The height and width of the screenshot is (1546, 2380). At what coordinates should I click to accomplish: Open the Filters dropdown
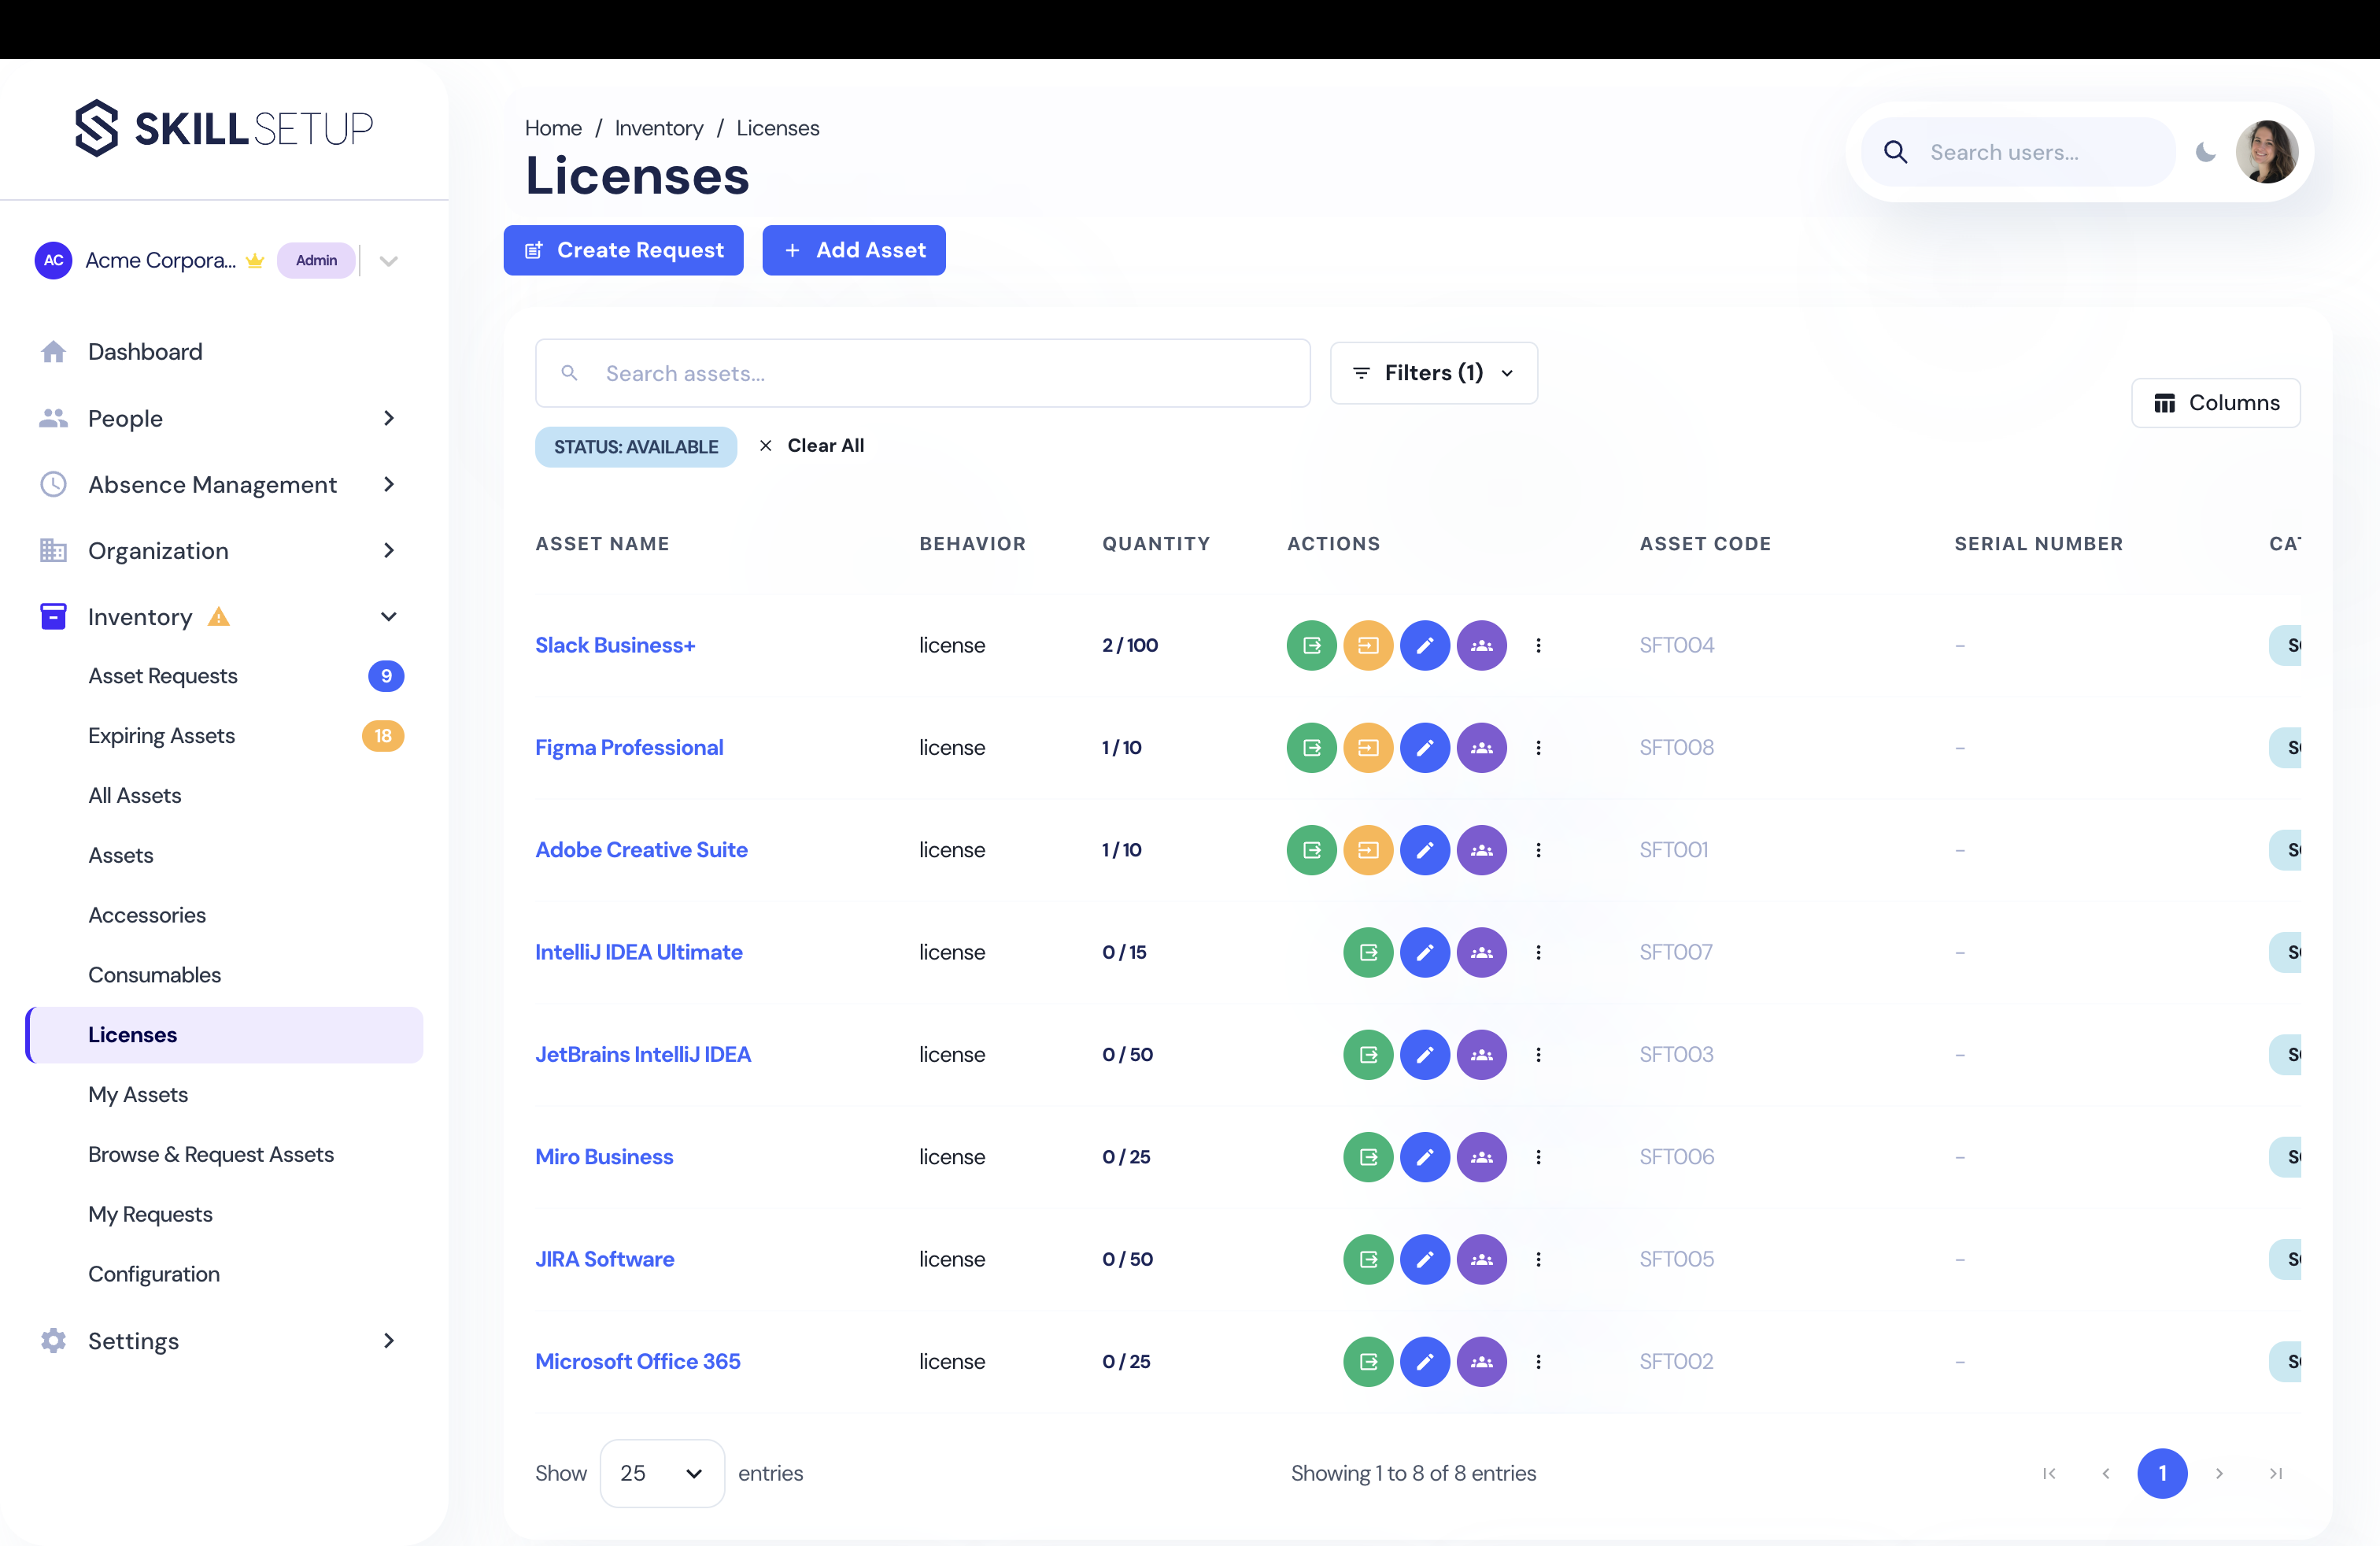[x=1434, y=373]
